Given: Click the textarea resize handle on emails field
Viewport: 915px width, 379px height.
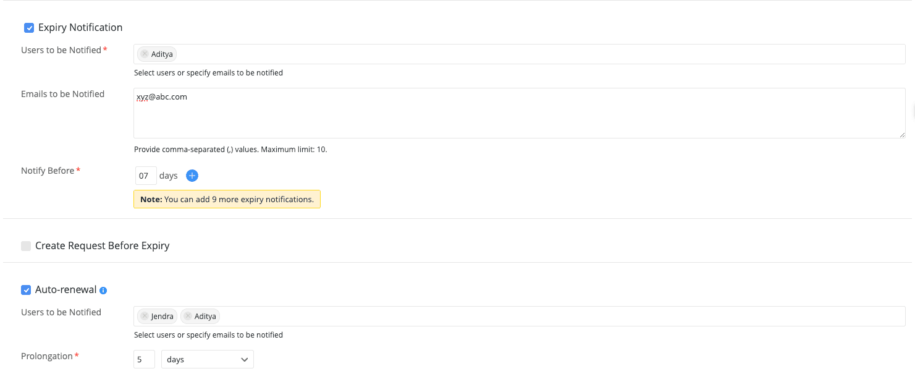Looking at the screenshot, I should 903,135.
